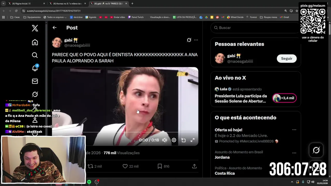Open more options for Oferta só hoje
The width and height of the screenshot is (331, 186).
coord(294,130)
